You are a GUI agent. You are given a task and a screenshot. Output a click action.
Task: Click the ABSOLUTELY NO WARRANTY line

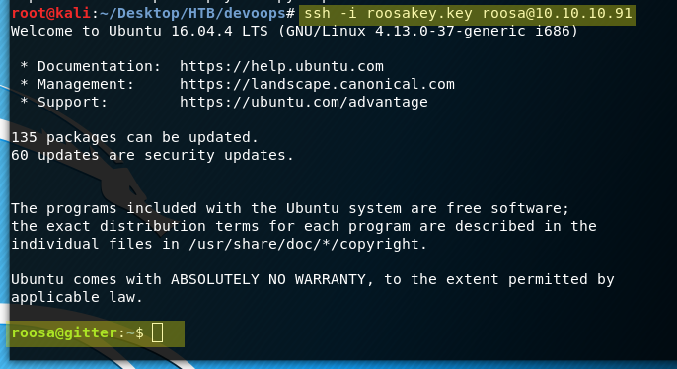312,279
